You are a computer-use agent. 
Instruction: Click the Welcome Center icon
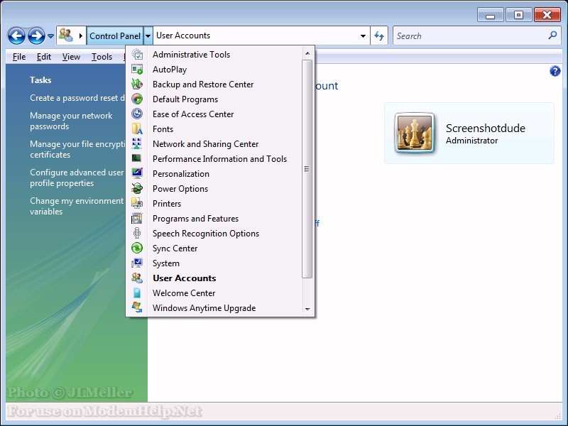coord(137,293)
